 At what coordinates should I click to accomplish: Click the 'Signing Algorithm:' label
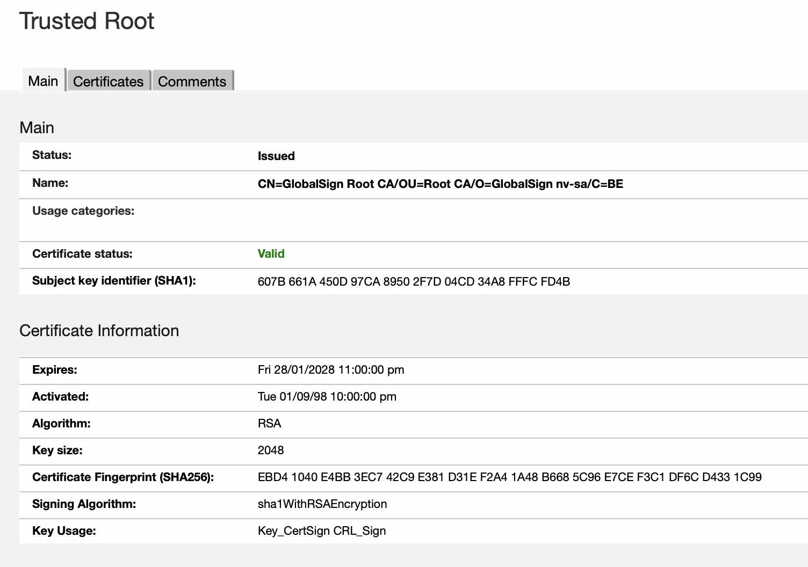[84, 504]
